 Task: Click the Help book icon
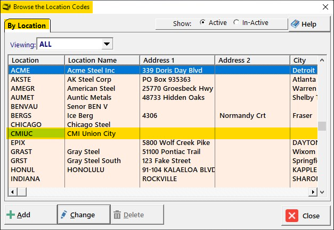(x=295, y=24)
